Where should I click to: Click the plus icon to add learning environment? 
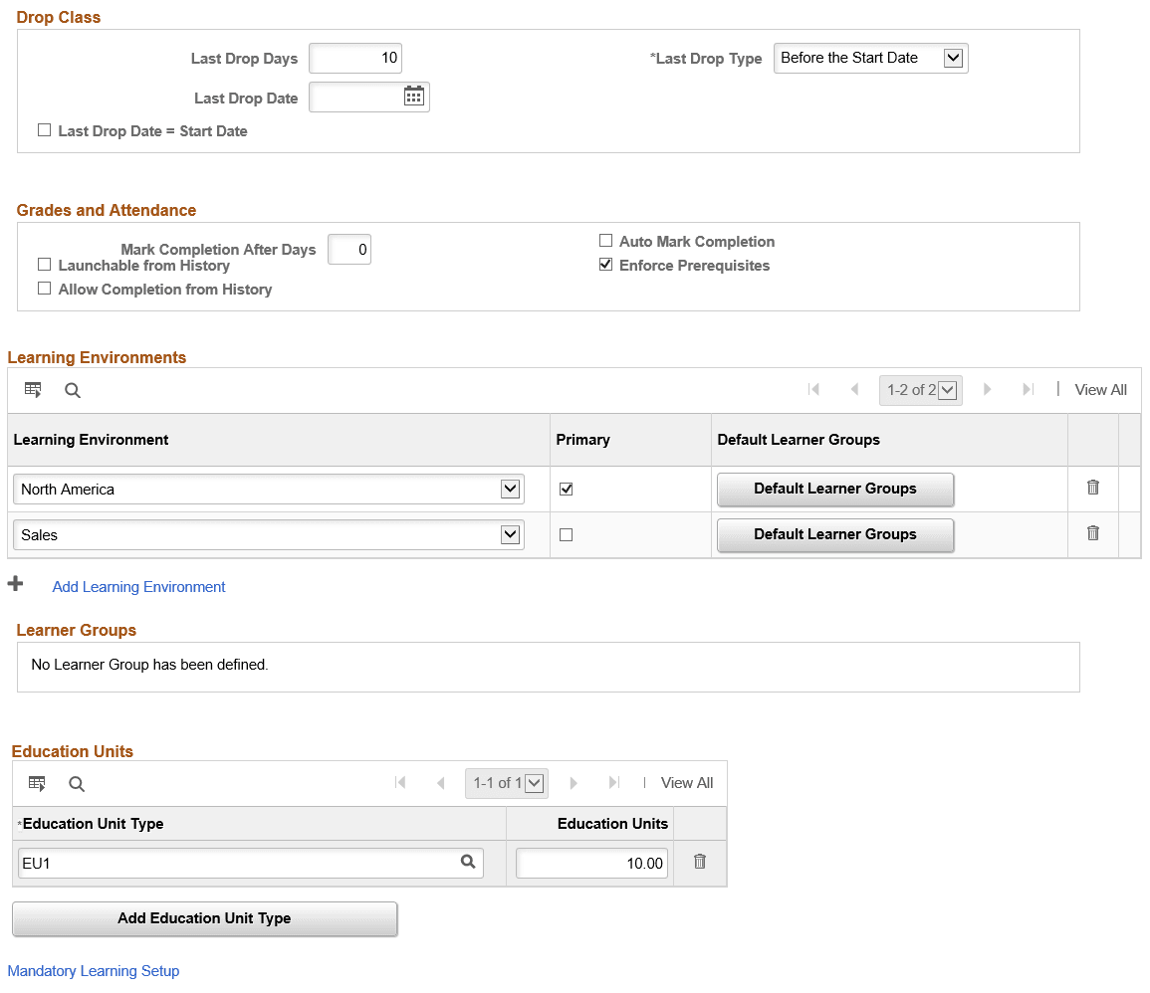[16, 584]
